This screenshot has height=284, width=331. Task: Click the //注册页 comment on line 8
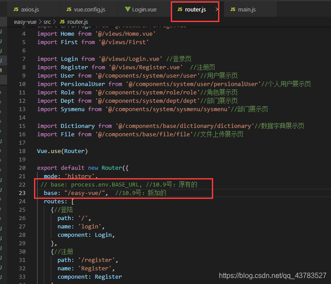pyautogui.click(x=203, y=67)
